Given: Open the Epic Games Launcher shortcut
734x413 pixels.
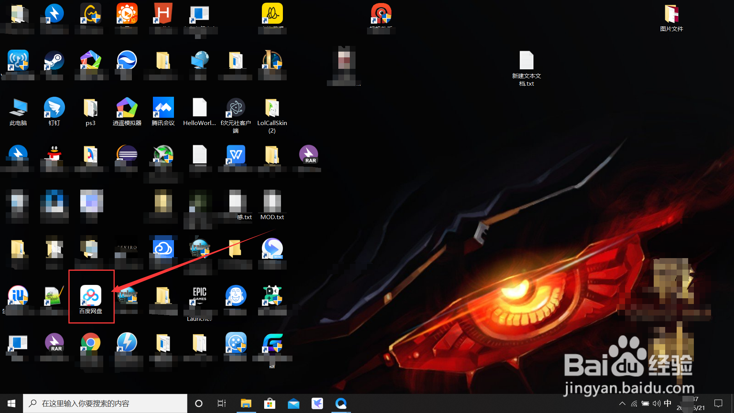Looking at the screenshot, I should point(199,296).
